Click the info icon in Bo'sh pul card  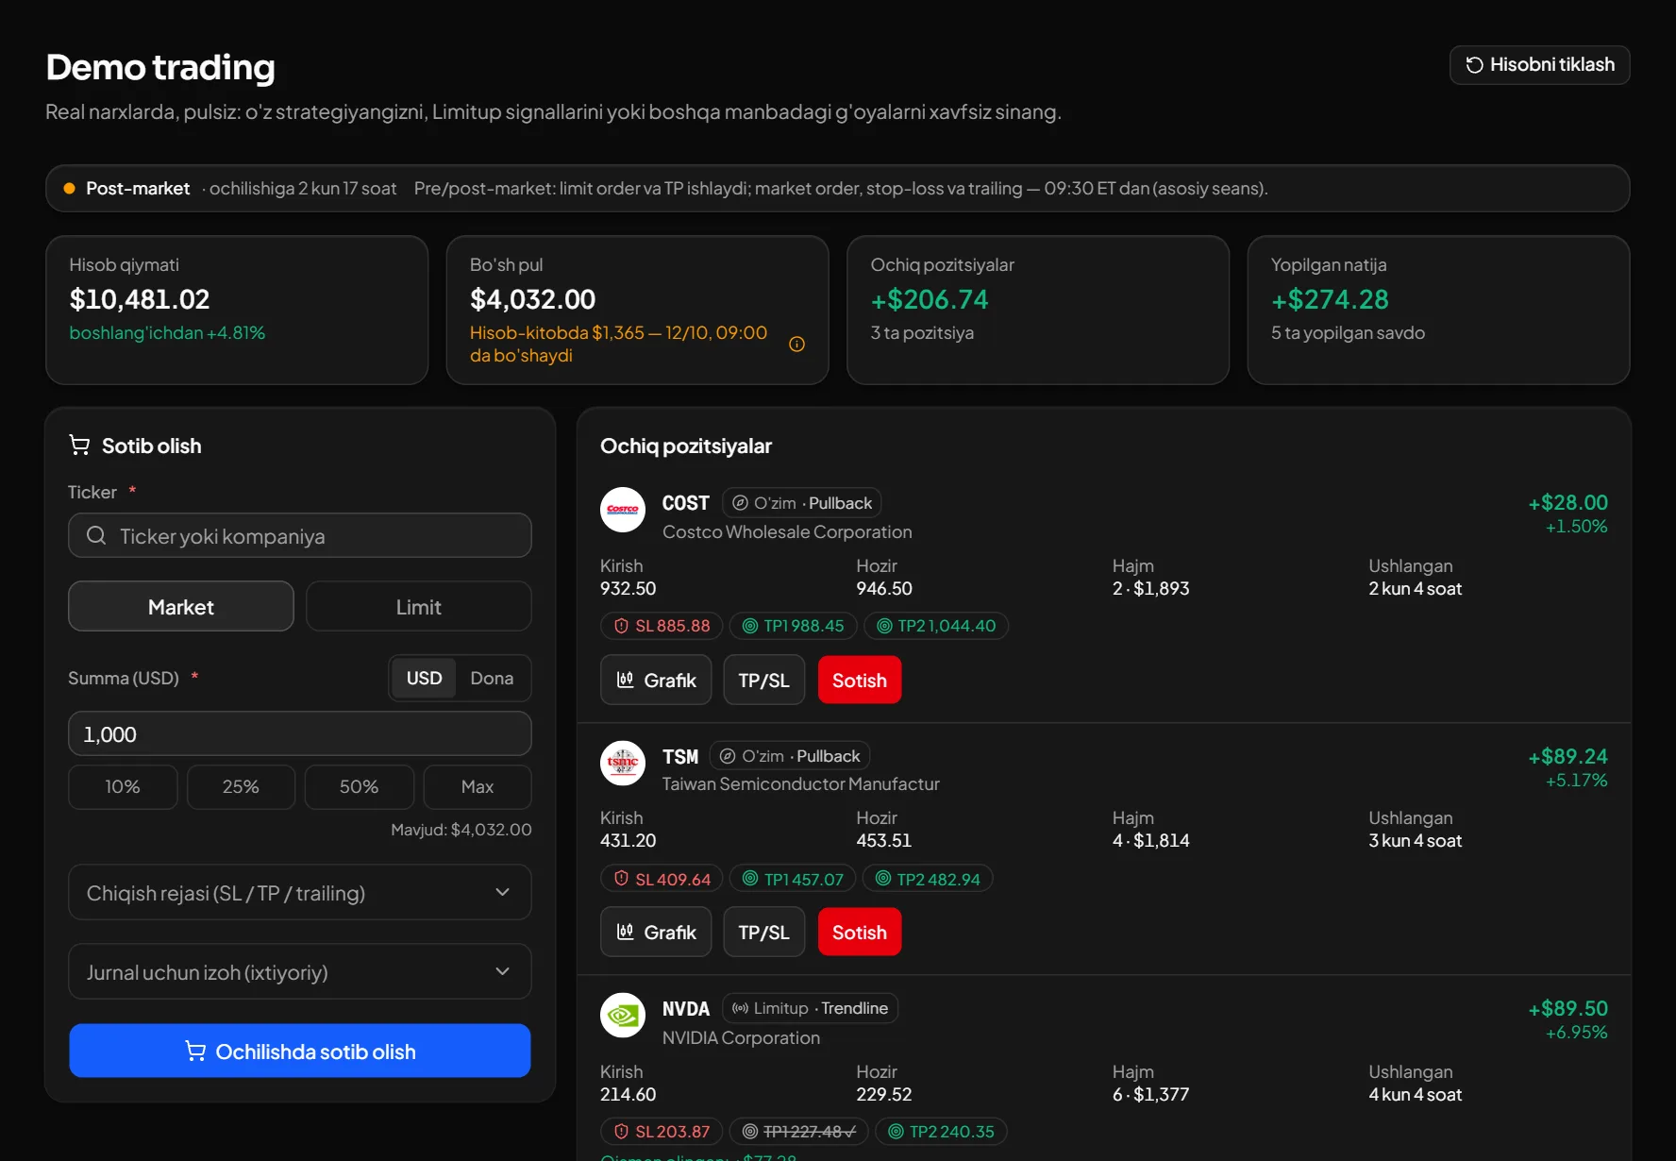pyautogui.click(x=796, y=345)
